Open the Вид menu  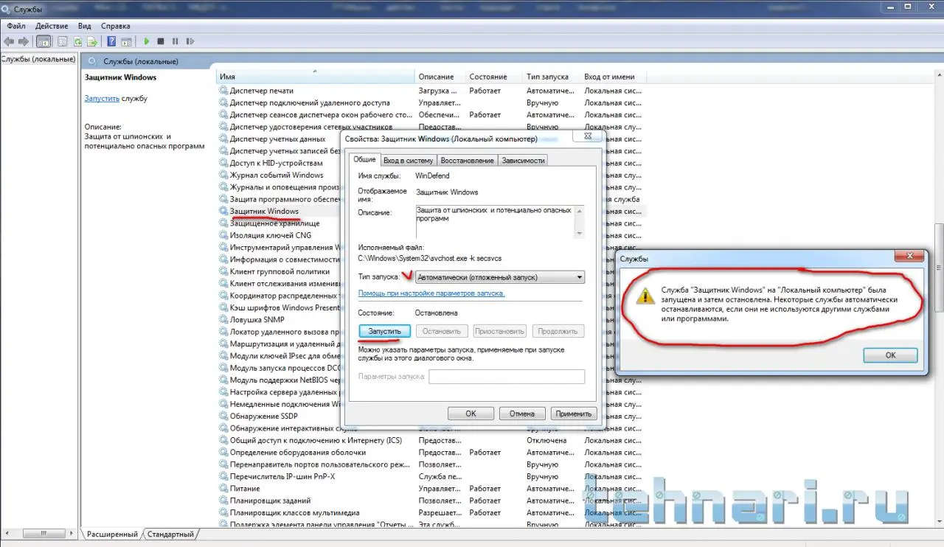tap(85, 26)
